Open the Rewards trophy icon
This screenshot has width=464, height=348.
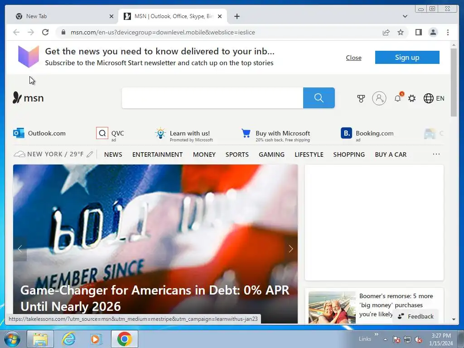click(x=361, y=98)
